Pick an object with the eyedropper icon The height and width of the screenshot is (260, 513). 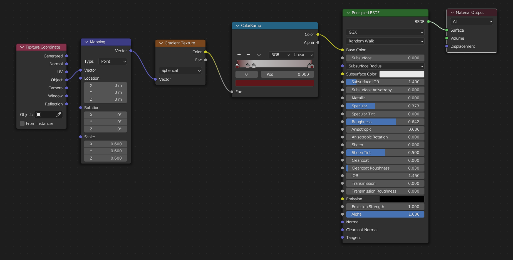point(58,115)
